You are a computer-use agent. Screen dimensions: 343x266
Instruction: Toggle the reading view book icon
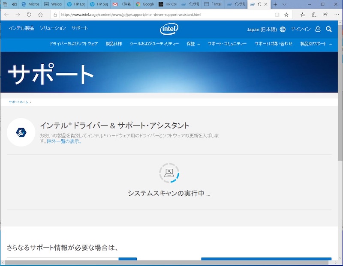coord(277,15)
